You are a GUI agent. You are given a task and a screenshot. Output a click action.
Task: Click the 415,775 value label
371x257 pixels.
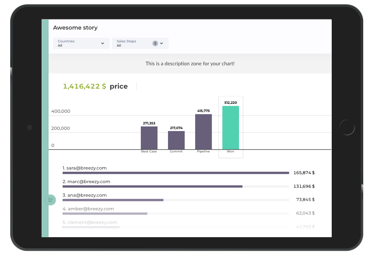click(203, 111)
